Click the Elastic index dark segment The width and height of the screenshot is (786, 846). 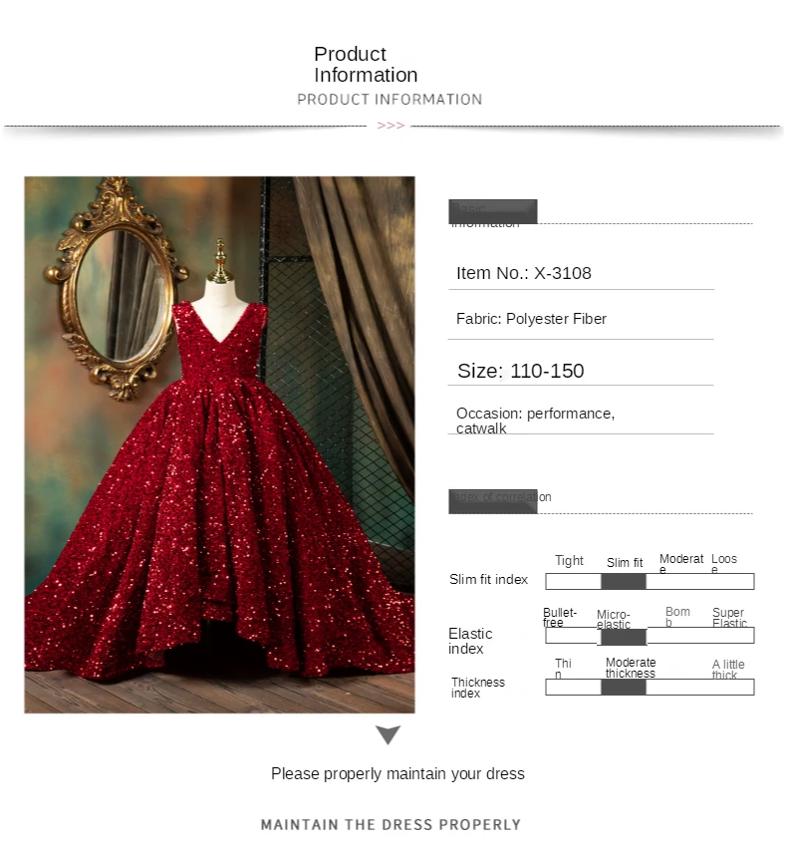[x=623, y=637]
